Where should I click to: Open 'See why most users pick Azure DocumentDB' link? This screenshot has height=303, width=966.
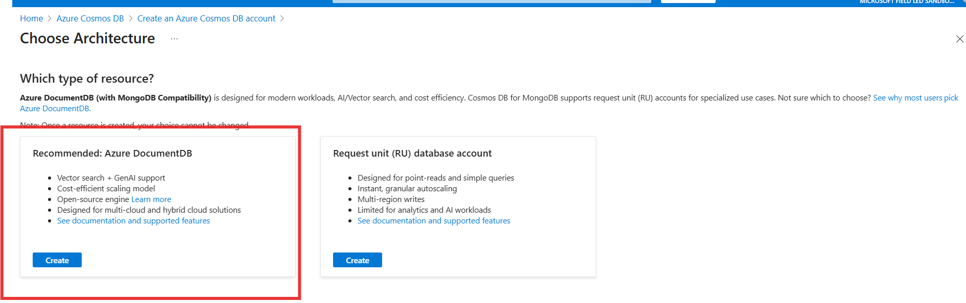click(x=915, y=98)
